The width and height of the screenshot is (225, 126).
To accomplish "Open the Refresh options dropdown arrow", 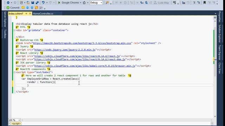I will (x=88, y=2).
